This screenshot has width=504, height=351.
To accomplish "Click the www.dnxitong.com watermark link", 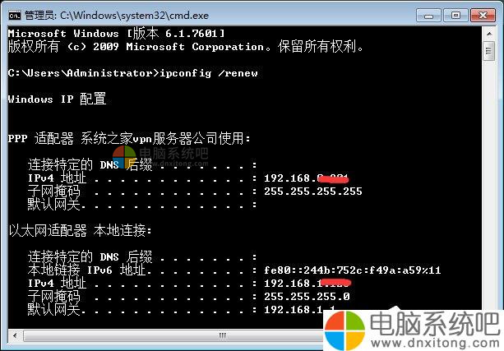I will (x=435, y=343).
